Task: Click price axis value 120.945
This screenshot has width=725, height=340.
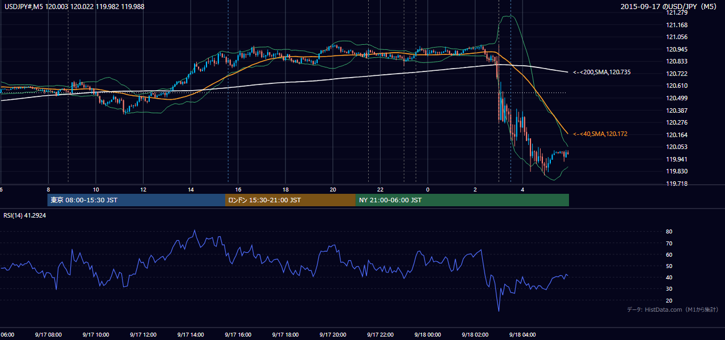Action: 677,49
